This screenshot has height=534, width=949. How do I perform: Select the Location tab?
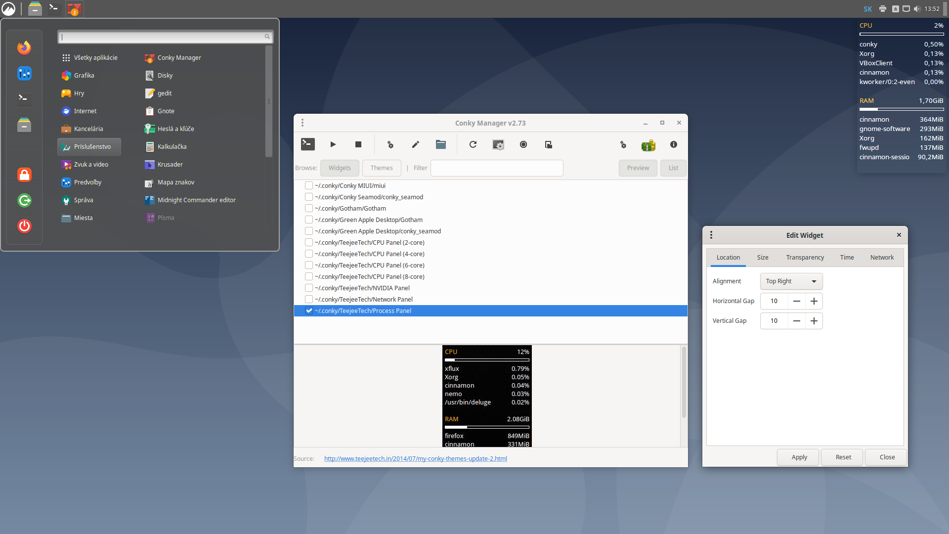pyautogui.click(x=728, y=258)
